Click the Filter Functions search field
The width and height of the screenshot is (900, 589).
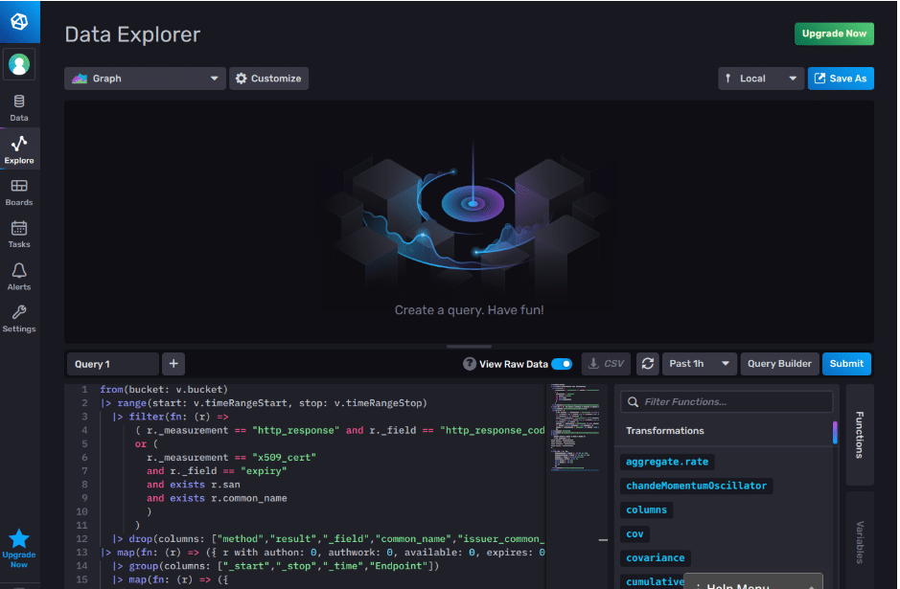click(726, 401)
